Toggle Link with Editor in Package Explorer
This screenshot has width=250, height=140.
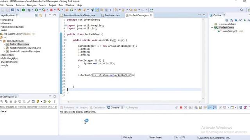[41, 16]
